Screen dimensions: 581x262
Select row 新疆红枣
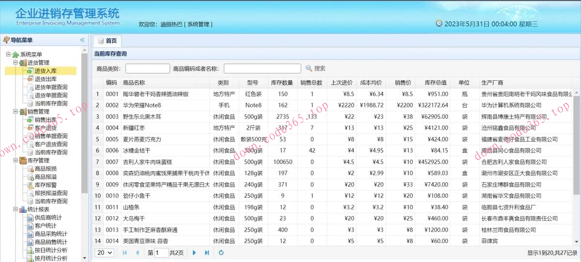[x=332, y=128]
